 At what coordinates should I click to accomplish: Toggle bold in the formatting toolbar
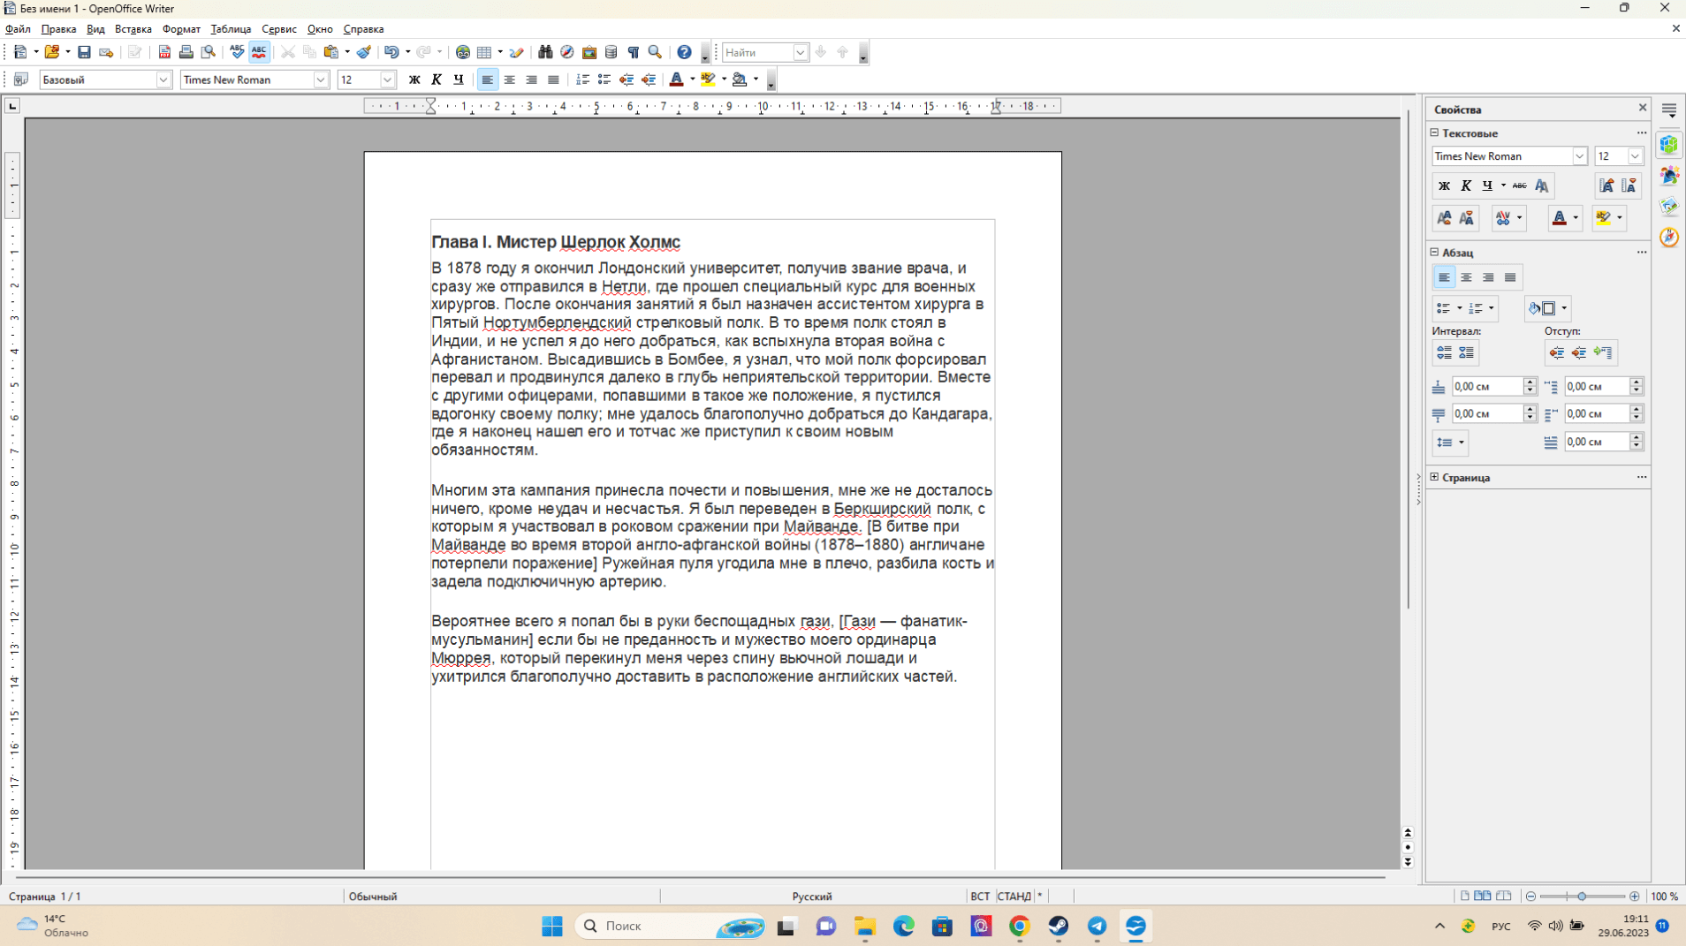click(x=414, y=79)
